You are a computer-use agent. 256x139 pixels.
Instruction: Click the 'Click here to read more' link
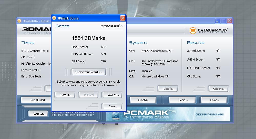[x=209, y=114]
